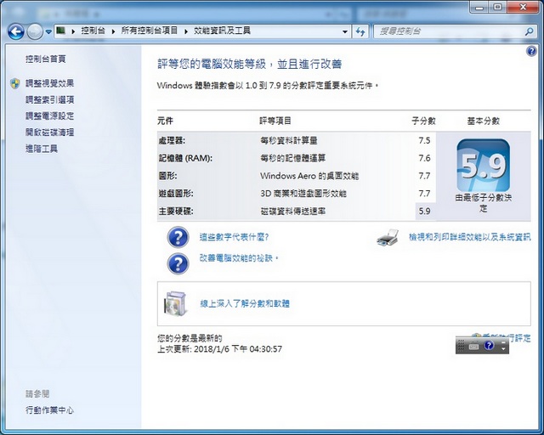
Task: Click the control panel icon in address bar
Action: (x=61, y=31)
